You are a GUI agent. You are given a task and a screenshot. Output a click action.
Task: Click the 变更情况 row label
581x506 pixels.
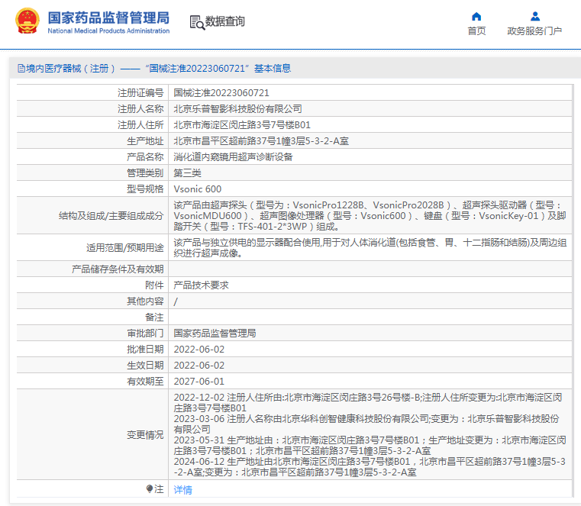[145, 435]
